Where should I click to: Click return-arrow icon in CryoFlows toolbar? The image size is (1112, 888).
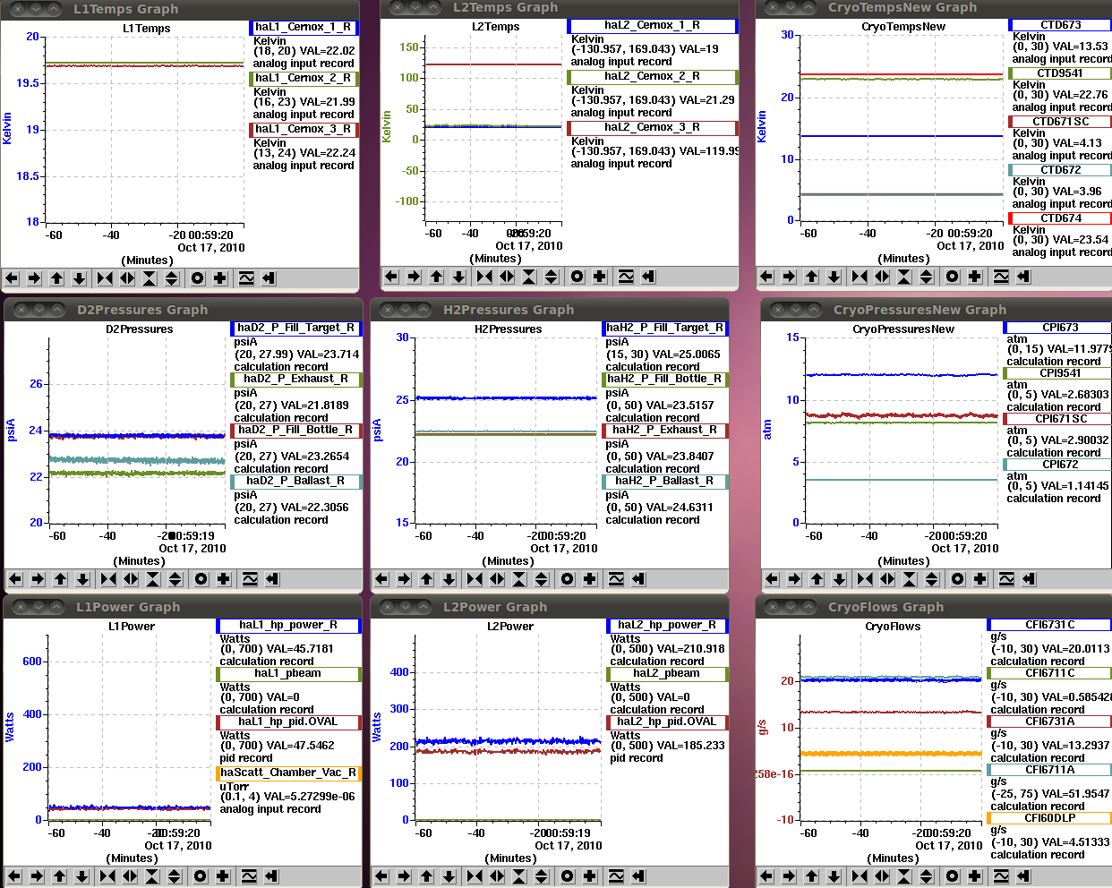[1023, 876]
